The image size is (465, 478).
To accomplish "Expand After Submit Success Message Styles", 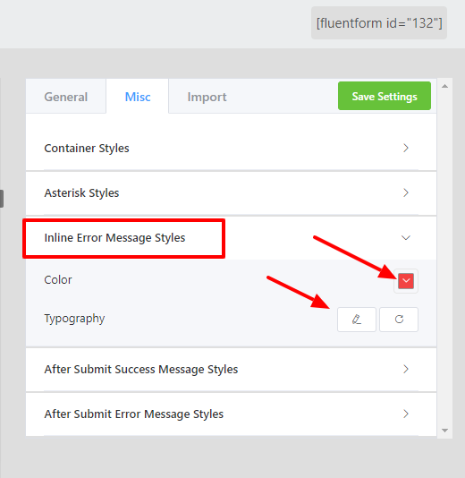I will click(231, 369).
